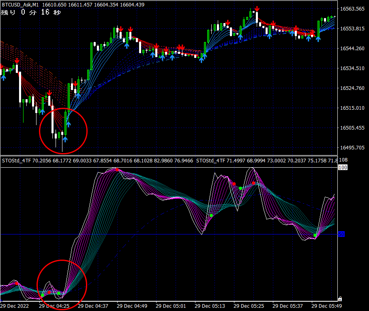This screenshot has height=311, width=369.
Task: Select the blue 50 level label
Action: pyautogui.click(x=341, y=234)
